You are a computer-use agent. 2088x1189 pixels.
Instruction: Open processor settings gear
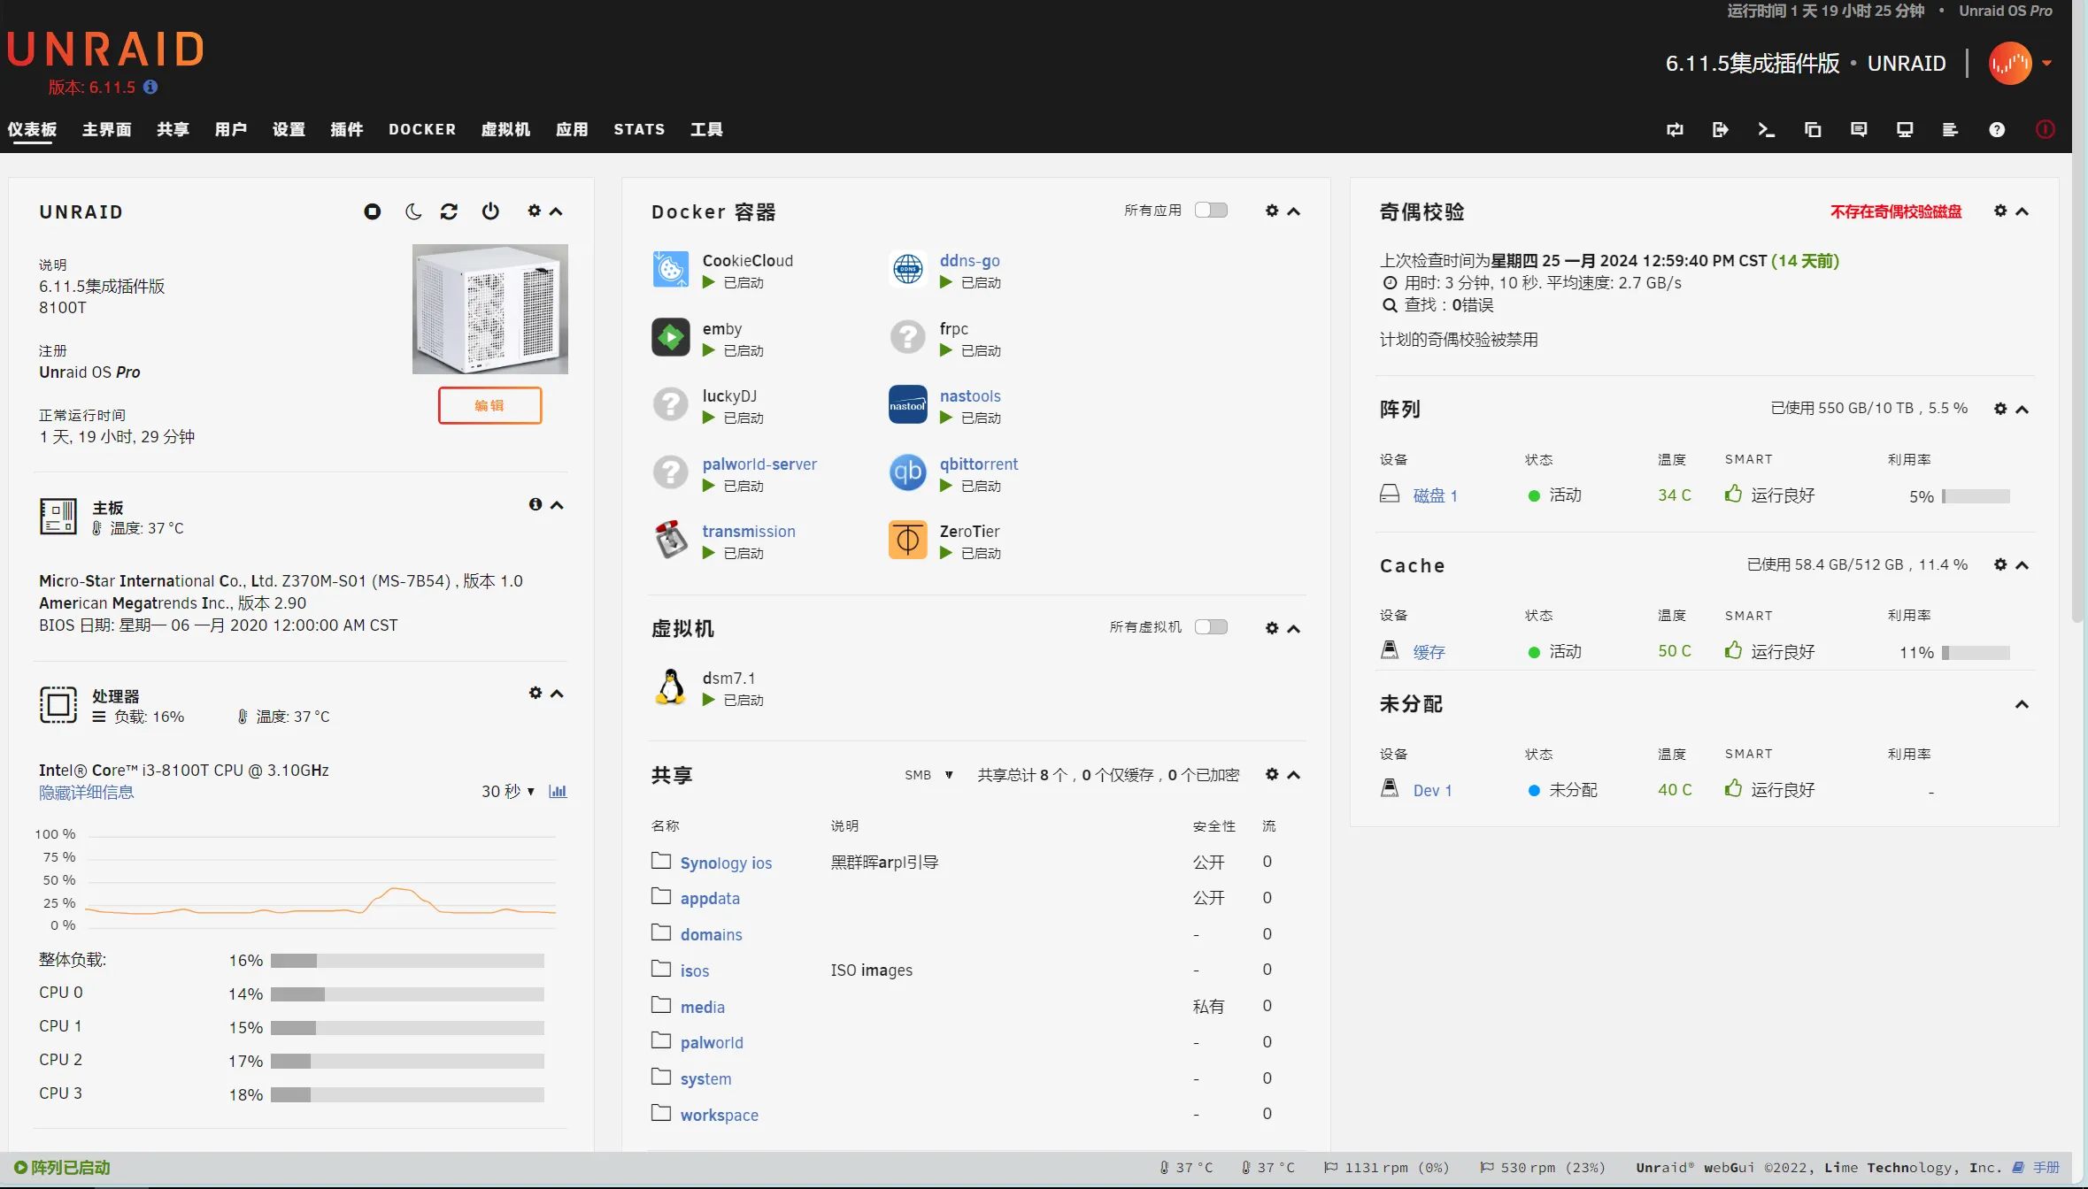coord(535,693)
